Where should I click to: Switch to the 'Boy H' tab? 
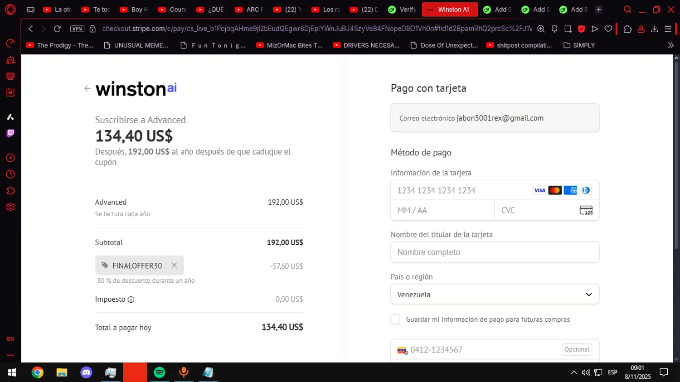coord(135,10)
